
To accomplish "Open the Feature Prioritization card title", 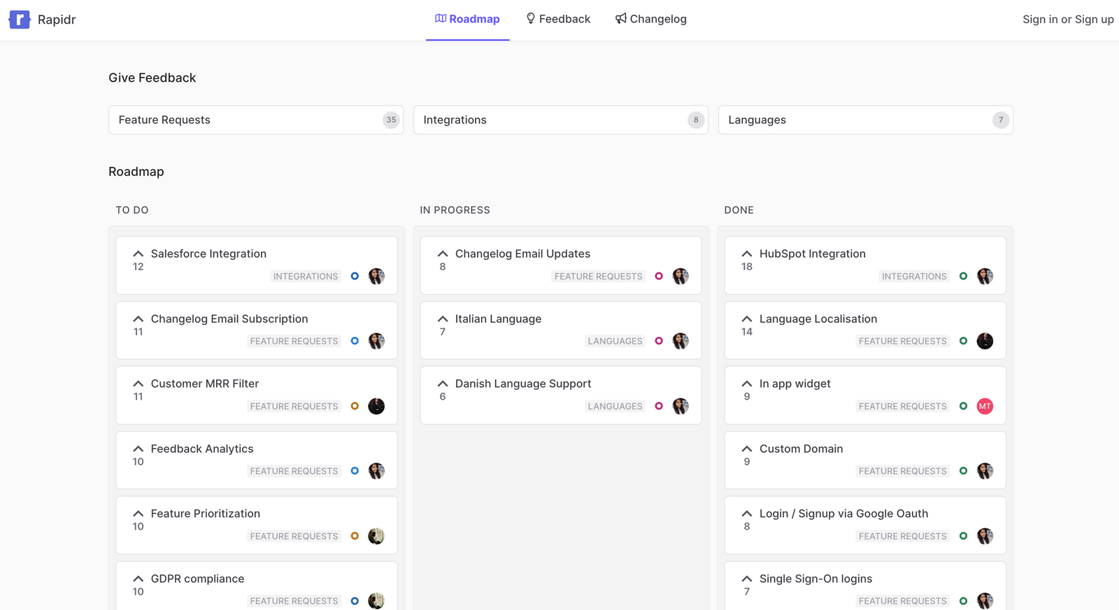I will pos(206,514).
